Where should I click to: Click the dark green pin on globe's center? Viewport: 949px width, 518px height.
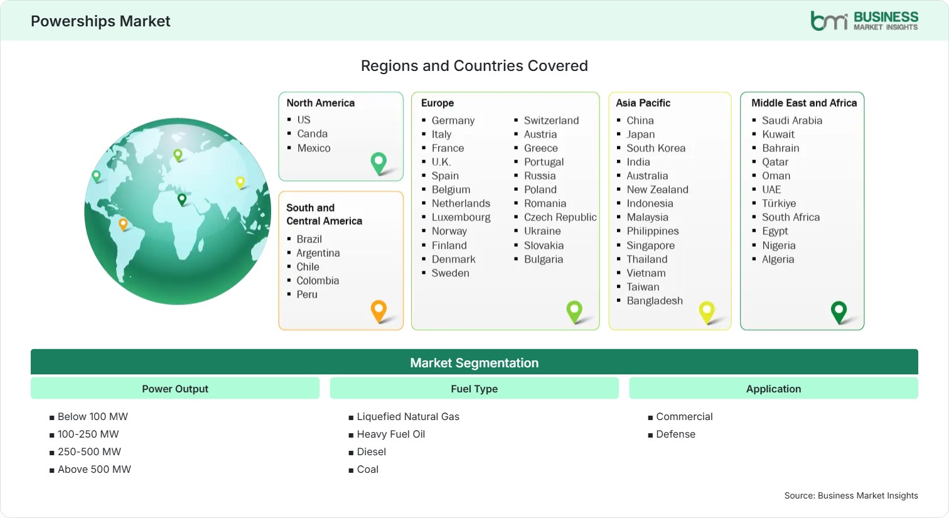182,200
